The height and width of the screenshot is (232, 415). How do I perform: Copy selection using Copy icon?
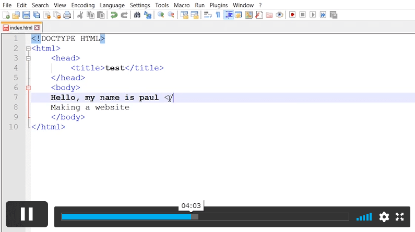(90, 15)
